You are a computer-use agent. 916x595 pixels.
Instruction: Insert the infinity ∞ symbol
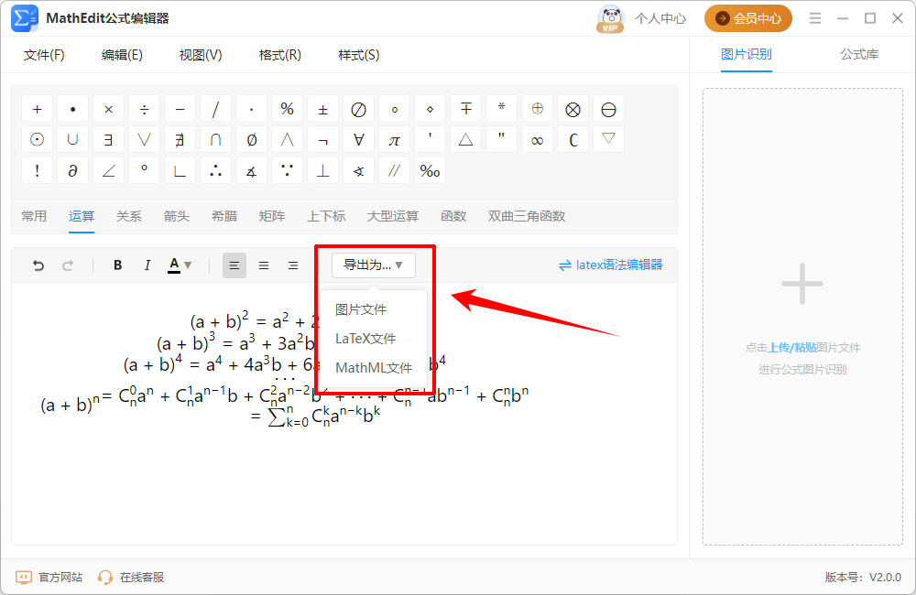click(537, 140)
